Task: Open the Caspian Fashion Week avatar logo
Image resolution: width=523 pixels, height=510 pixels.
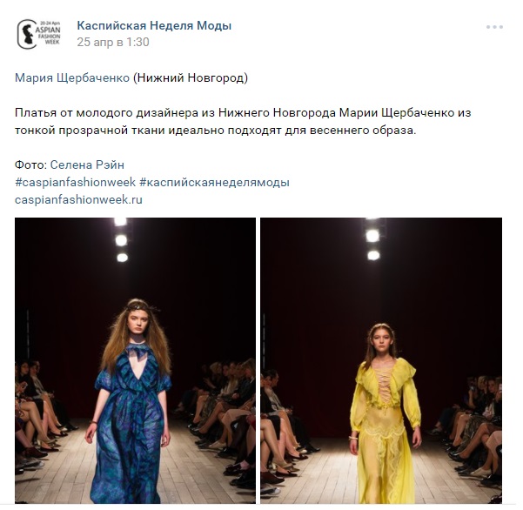Action: tap(38, 34)
